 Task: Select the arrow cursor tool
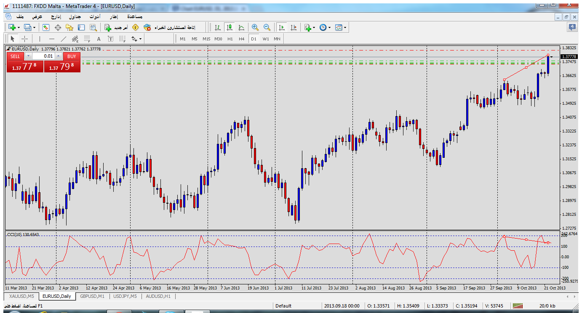pyautogui.click(x=13, y=39)
